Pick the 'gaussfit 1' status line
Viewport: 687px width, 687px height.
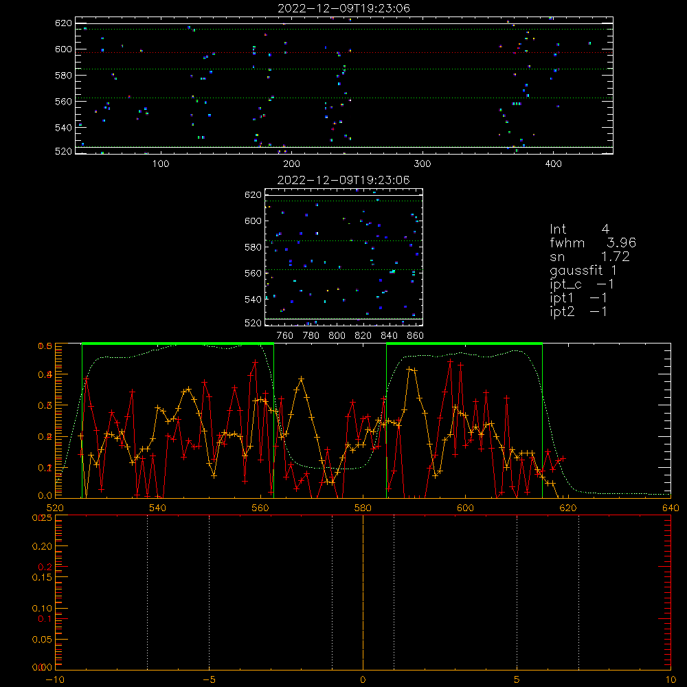(x=583, y=271)
